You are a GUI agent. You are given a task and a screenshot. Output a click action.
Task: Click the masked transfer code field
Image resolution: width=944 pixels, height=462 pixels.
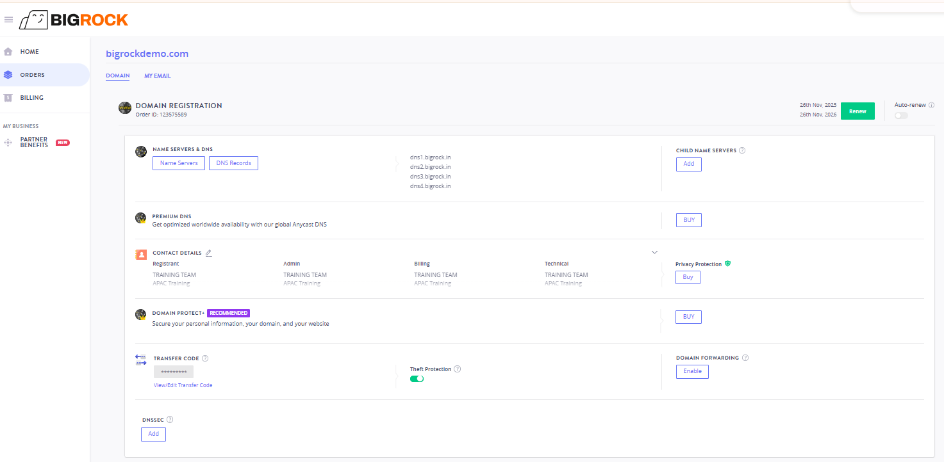(174, 372)
